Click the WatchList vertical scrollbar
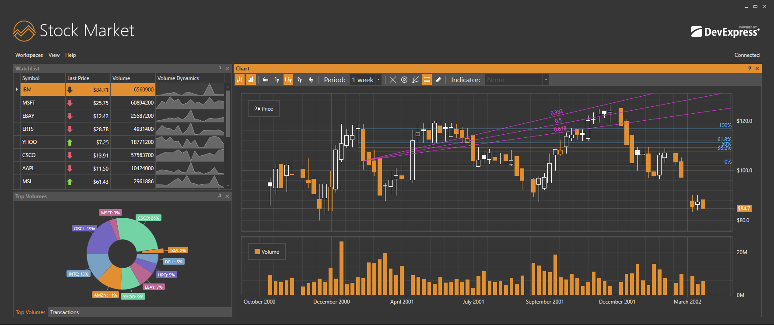 228,114
